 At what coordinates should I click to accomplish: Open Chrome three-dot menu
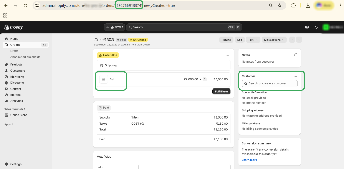click(x=340, y=6)
